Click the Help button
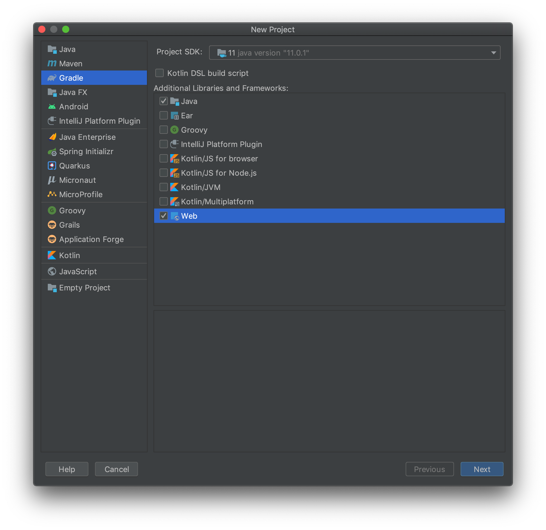 67,469
